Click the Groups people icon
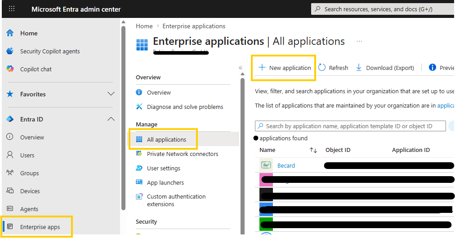455x238 pixels. (x=10, y=173)
